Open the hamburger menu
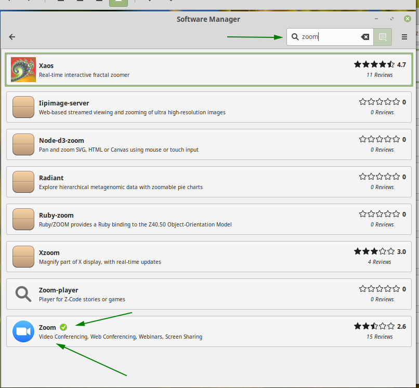The image size is (419, 388). click(404, 37)
